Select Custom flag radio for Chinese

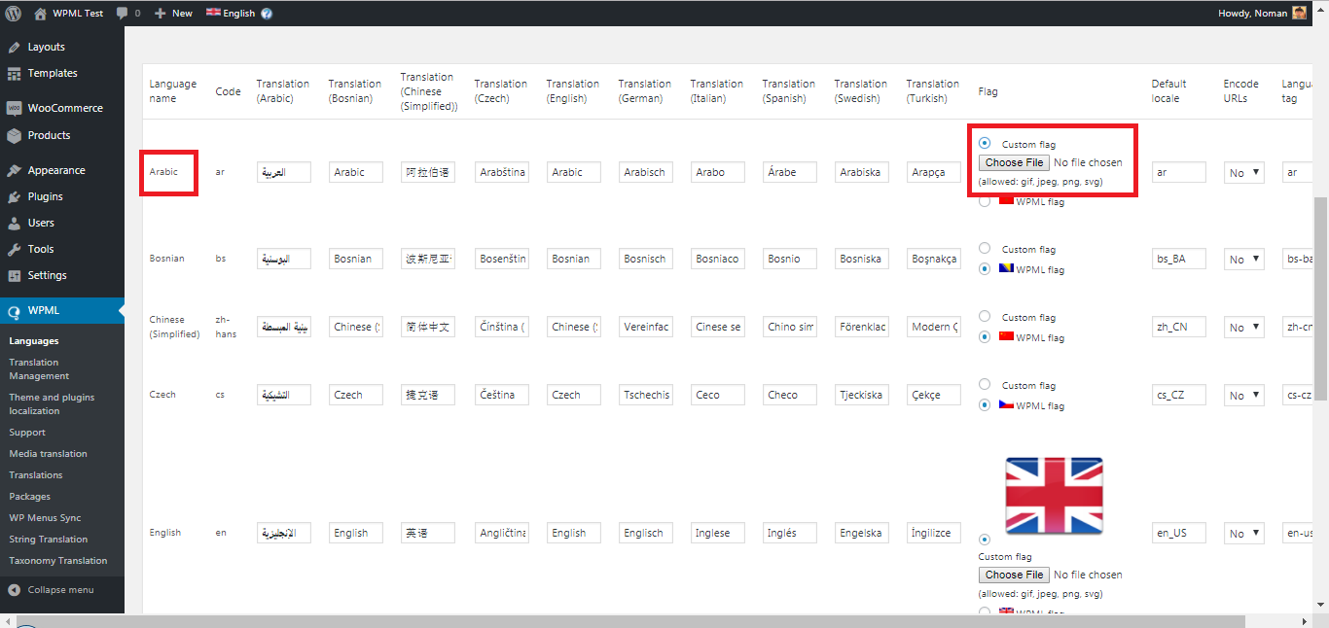985,316
